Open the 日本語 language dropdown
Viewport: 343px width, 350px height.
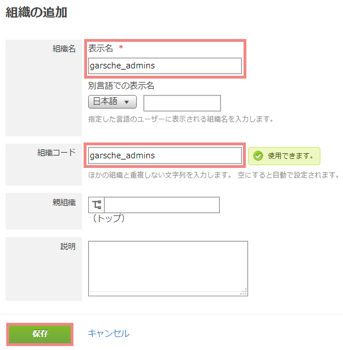(112, 102)
